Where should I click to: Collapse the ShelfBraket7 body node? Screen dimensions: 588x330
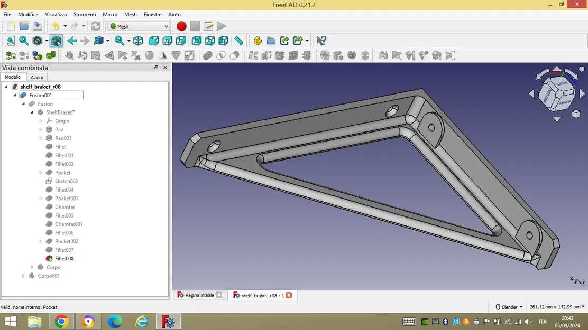point(32,112)
